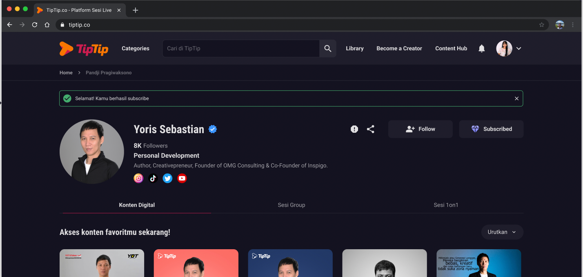Click Become a Creator
The image size is (583, 277).
tap(399, 49)
